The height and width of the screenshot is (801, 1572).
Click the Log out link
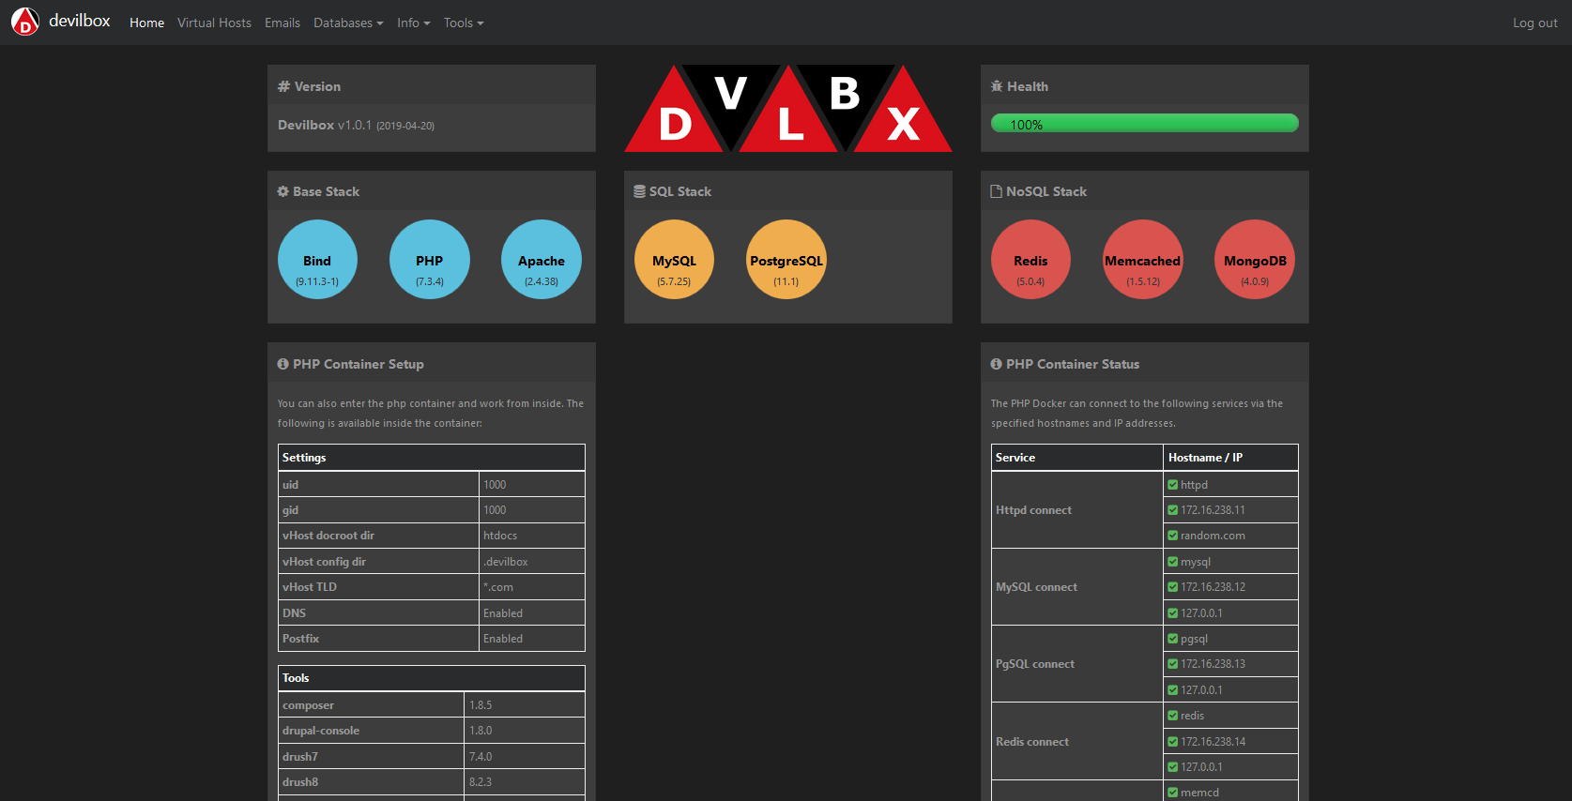pos(1534,23)
